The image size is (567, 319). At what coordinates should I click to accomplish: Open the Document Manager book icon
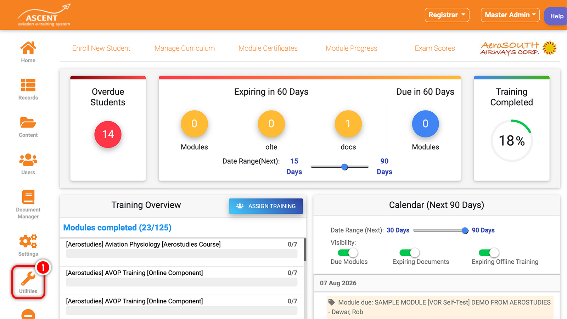(x=28, y=197)
